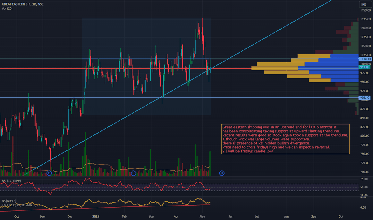The width and height of the screenshot is (373, 220).
Task: Click the 1150.00 price axis label
Action: point(365,10)
